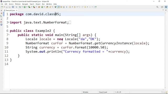Click the Open Task pencil icon
The height and width of the screenshot is (94, 168).
pyautogui.click(x=50, y=7)
